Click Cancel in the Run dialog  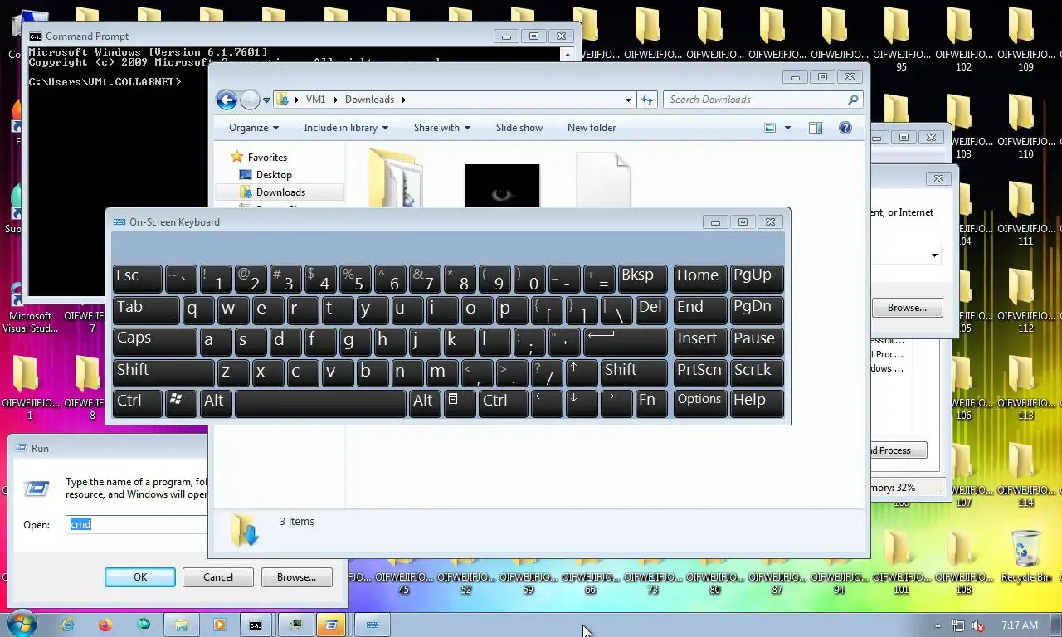pyautogui.click(x=218, y=577)
